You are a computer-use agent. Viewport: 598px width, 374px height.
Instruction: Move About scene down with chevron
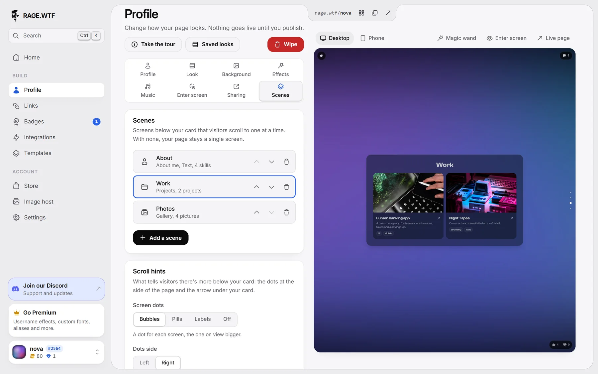click(271, 162)
